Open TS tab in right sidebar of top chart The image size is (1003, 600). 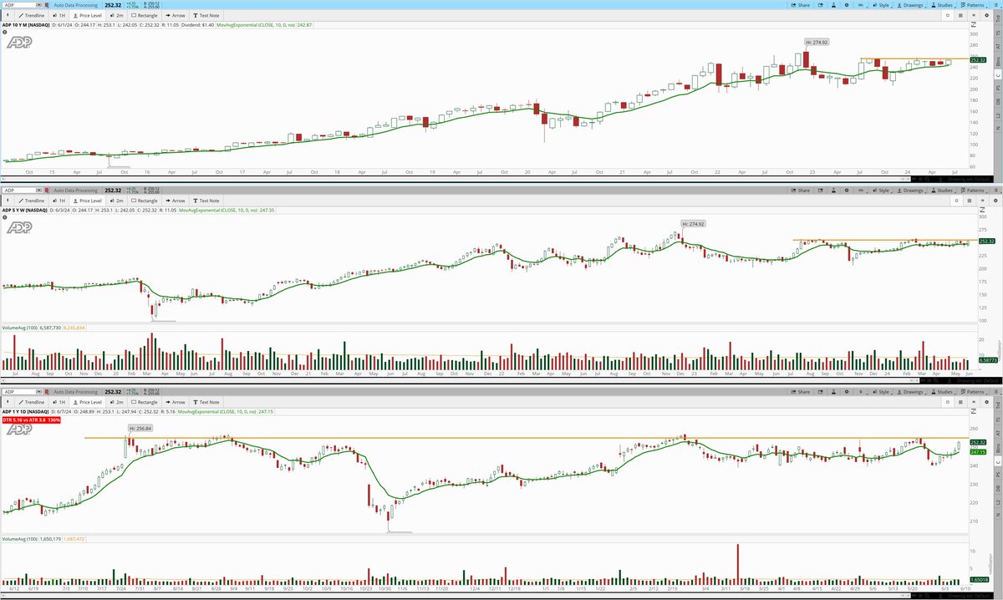(x=998, y=33)
